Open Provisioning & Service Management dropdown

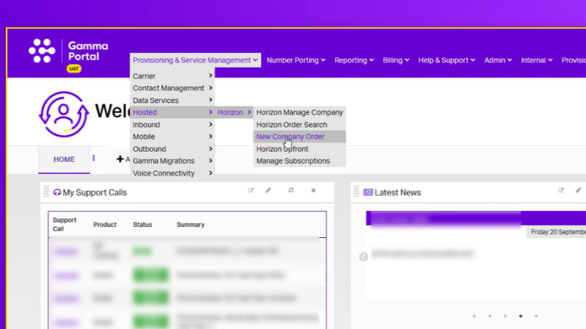(x=195, y=60)
